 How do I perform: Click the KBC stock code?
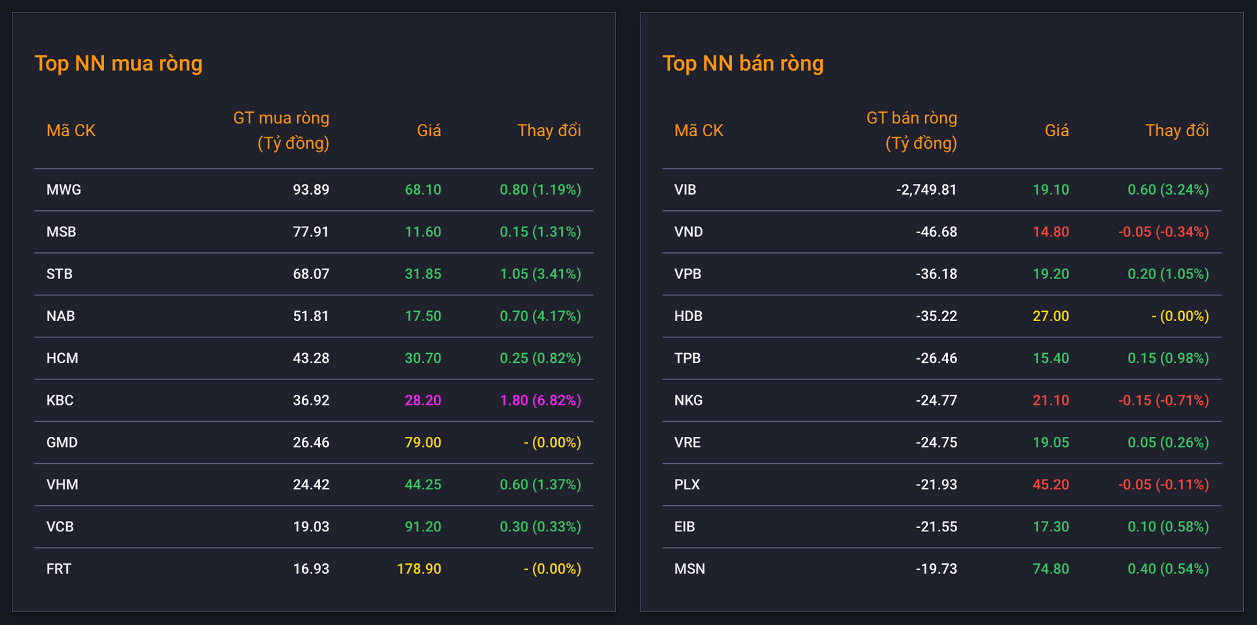point(60,400)
